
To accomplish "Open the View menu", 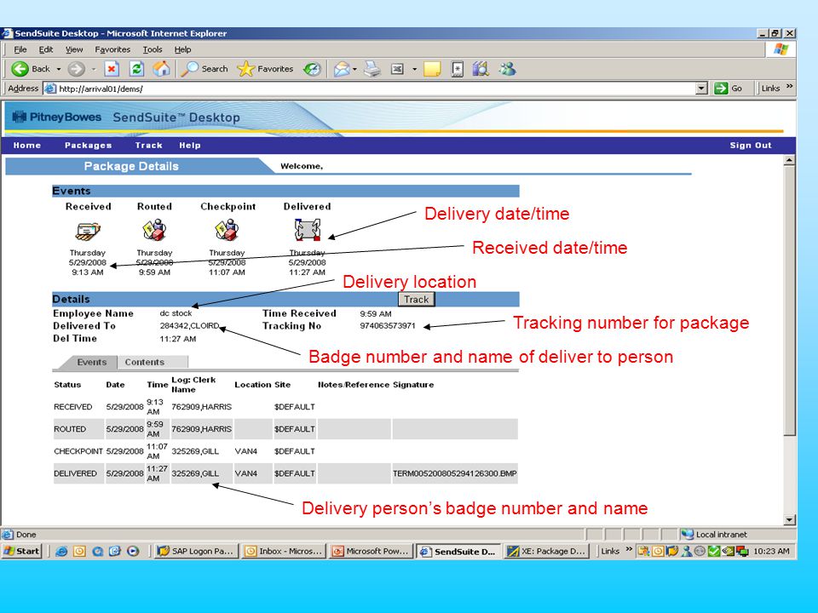I will click(x=74, y=49).
